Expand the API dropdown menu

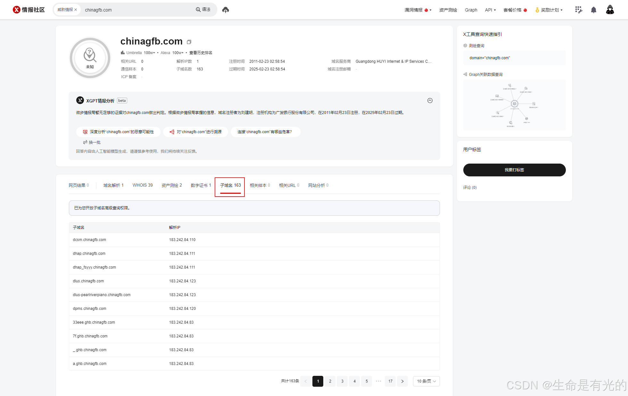490,10
